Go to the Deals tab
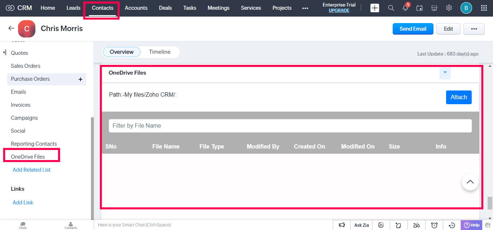Screen dimensions: 493x230 [x=165, y=8]
